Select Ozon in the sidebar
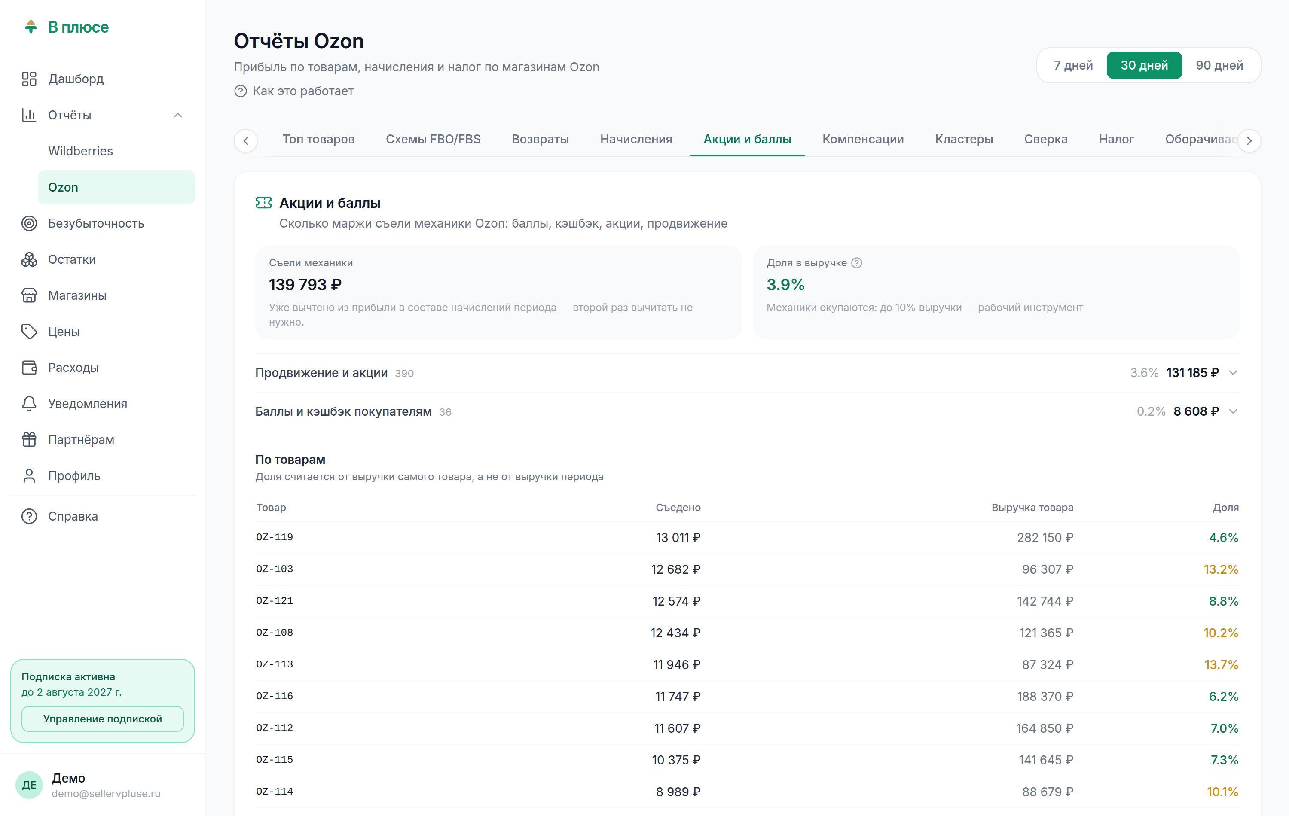1289x816 pixels. pyautogui.click(x=116, y=187)
